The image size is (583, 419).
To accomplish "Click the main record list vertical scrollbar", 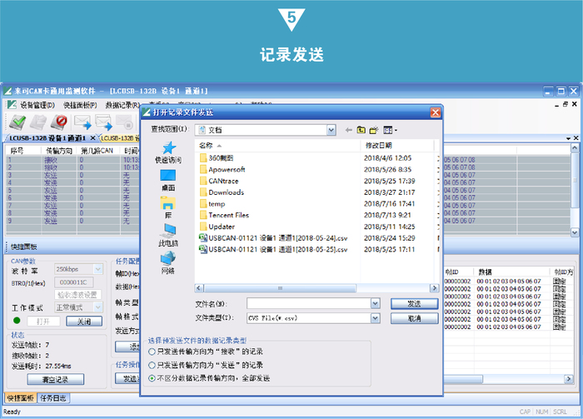I will (575, 191).
